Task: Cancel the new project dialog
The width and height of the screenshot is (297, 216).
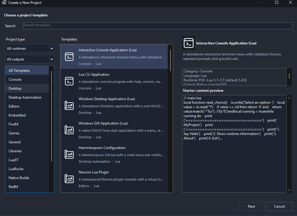Action: [280, 206]
